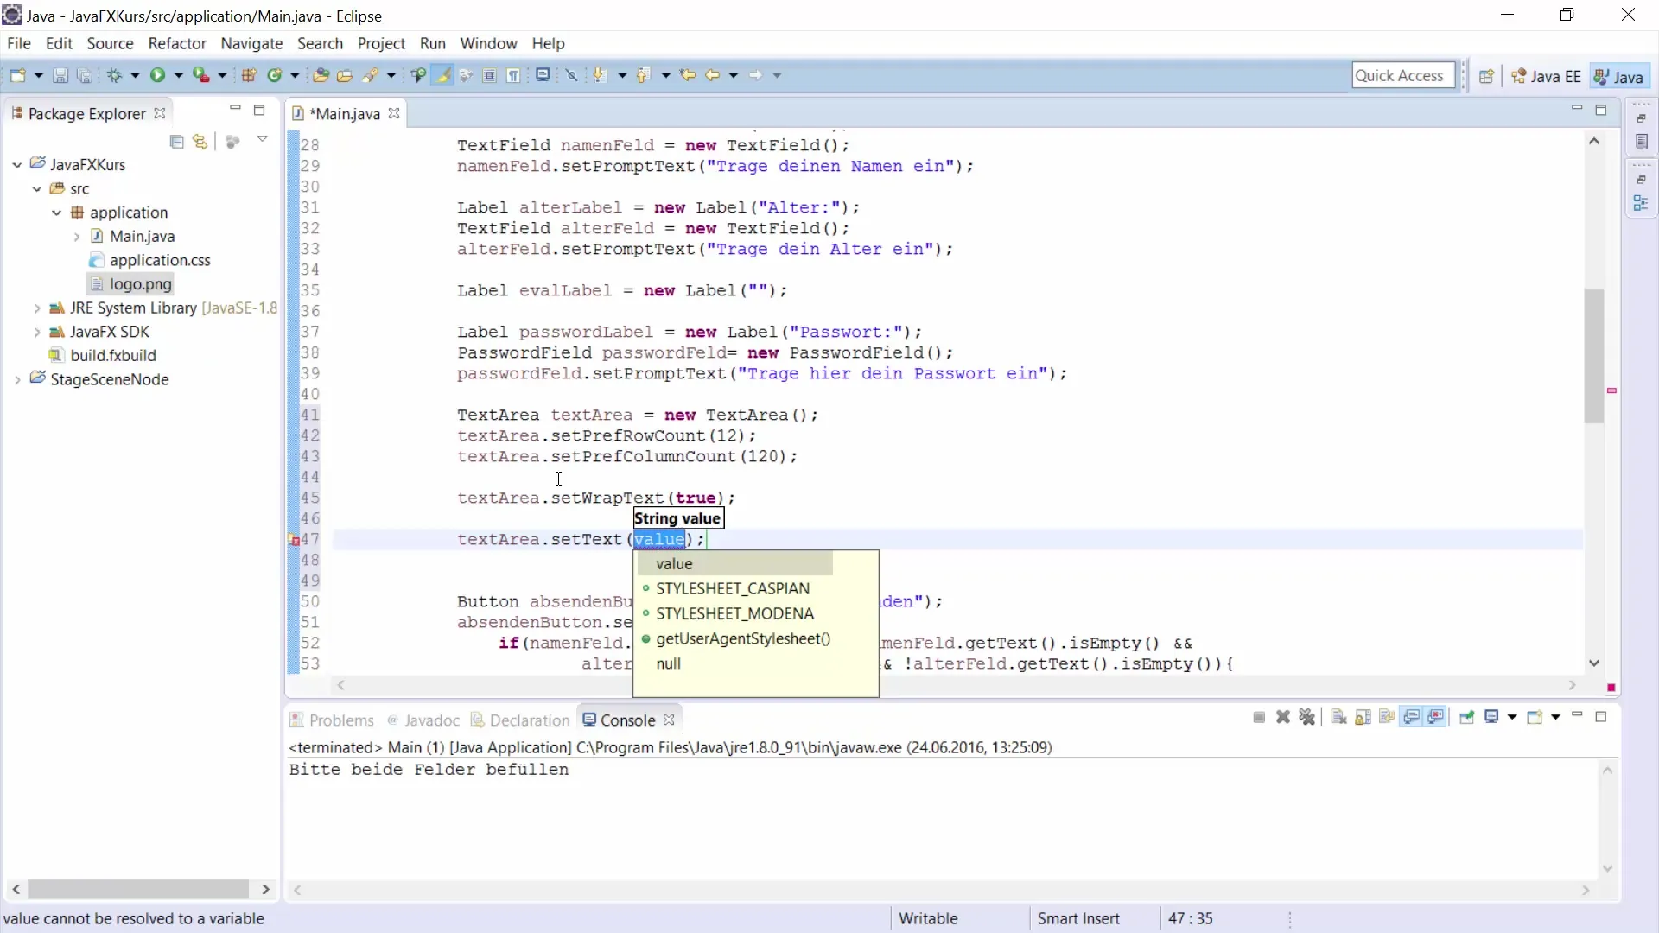This screenshot has height=933, width=1659.
Task: Click Remove All Terminated Launches icon
Action: (1307, 717)
